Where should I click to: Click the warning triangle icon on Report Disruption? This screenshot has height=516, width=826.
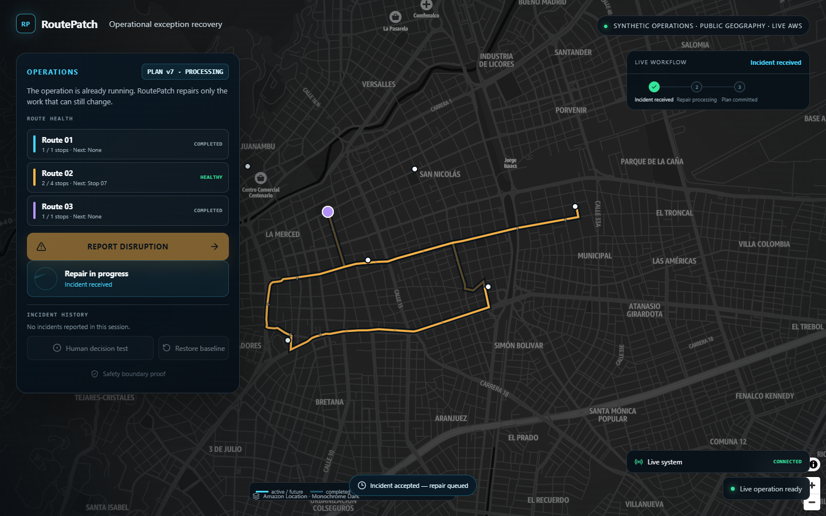coord(41,247)
